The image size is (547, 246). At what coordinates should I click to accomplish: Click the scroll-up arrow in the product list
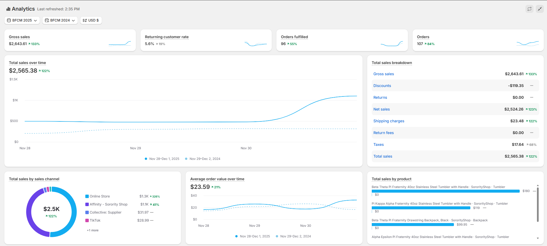tap(538, 186)
